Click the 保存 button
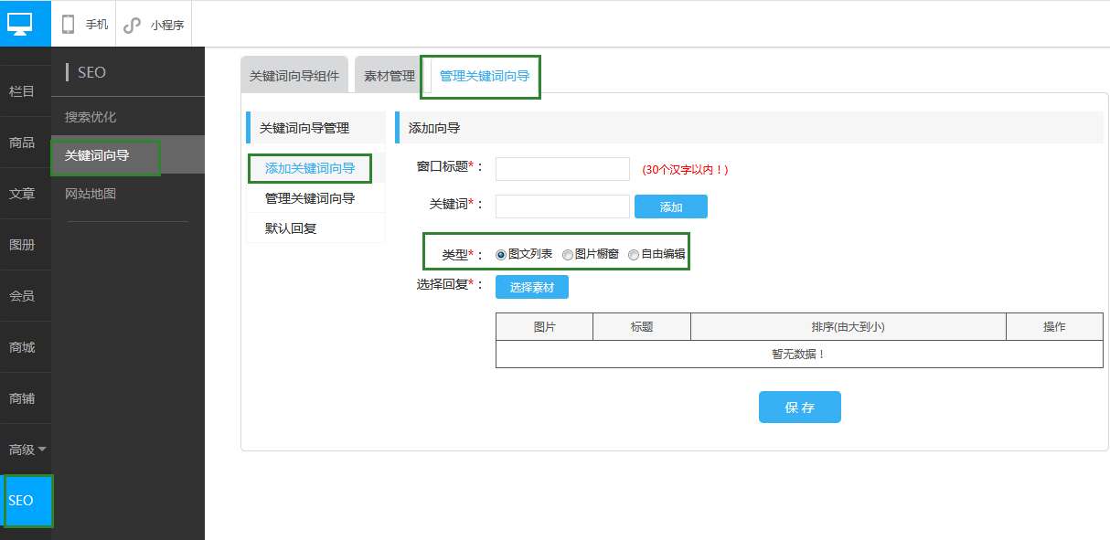This screenshot has height=540, width=1110. [x=800, y=408]
